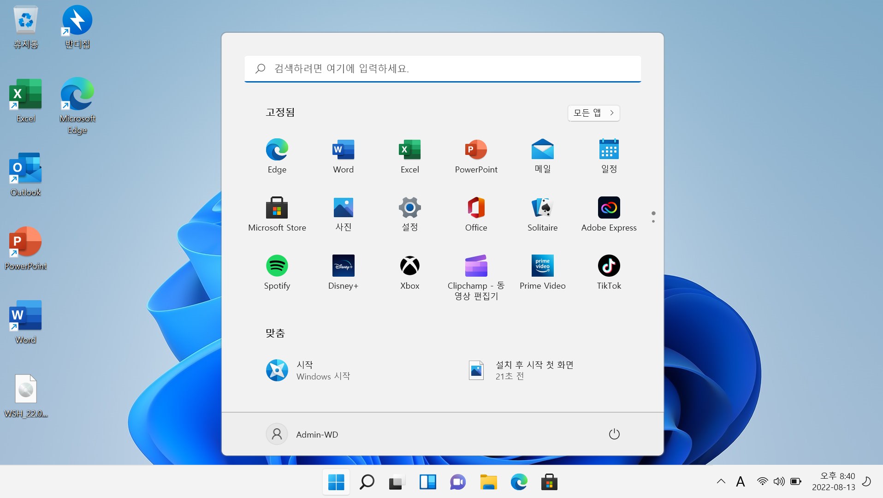Screen dimensions: 883x498
Task: Launch Word from the Start menu pinned apps
Action: click(x=344, y=156)
